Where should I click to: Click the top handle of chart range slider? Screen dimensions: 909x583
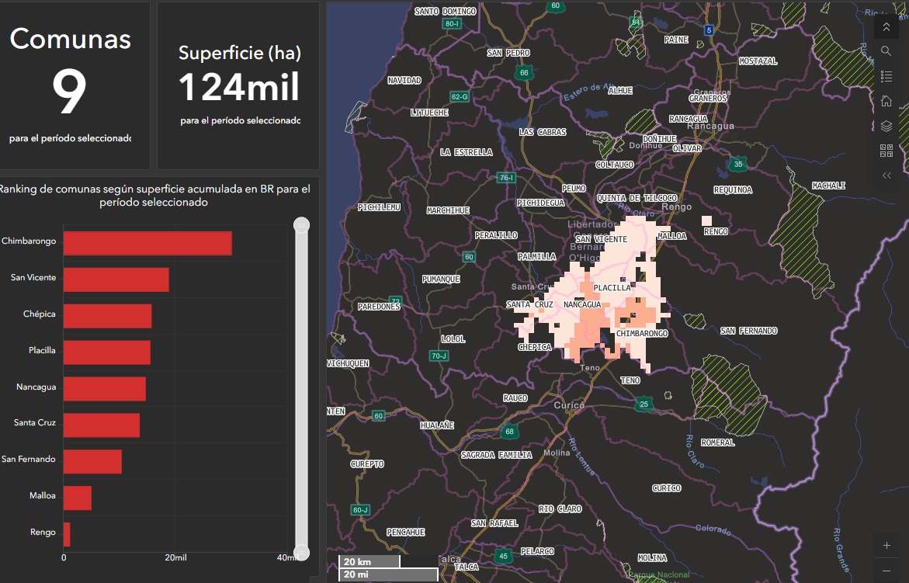click(x=301, y=225)
